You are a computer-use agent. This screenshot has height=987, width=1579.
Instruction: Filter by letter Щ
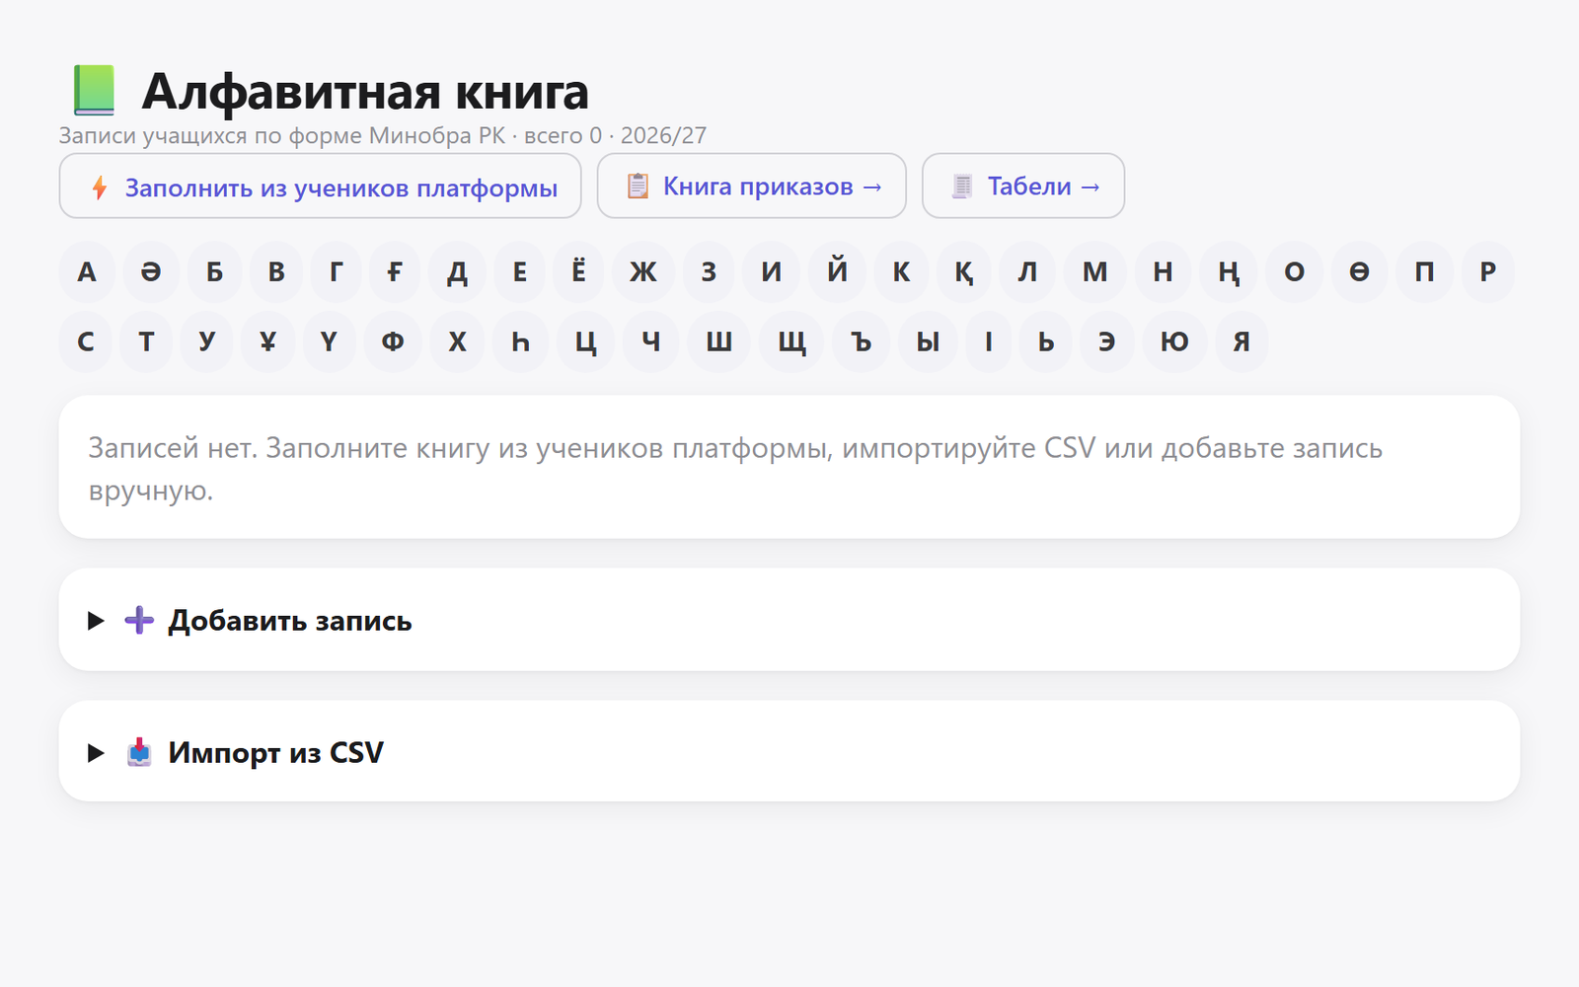(792, 342)
